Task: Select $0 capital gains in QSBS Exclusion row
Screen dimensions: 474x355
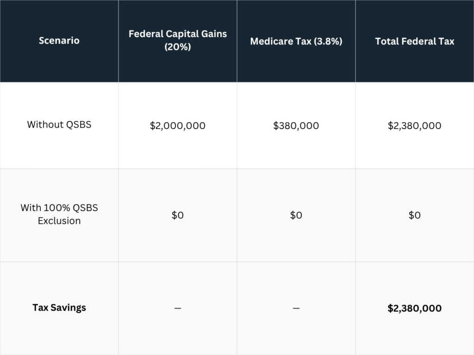Action: pos(178,215)
